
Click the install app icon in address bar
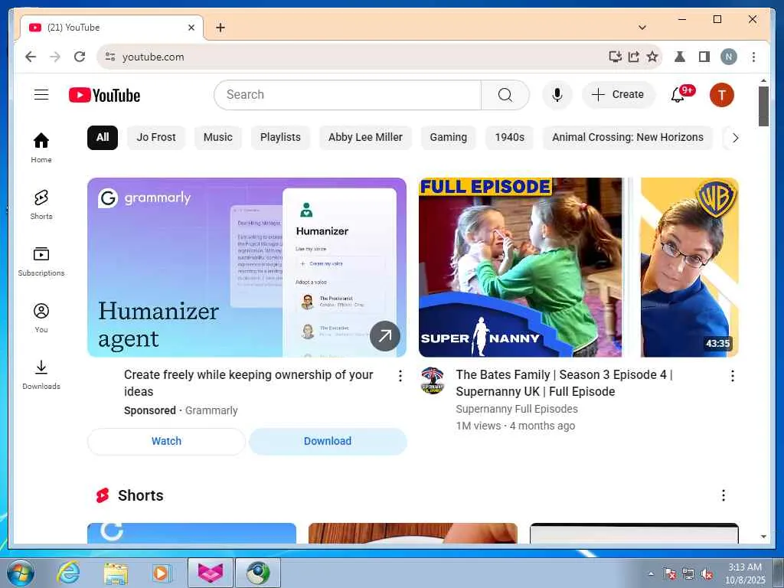615,57
